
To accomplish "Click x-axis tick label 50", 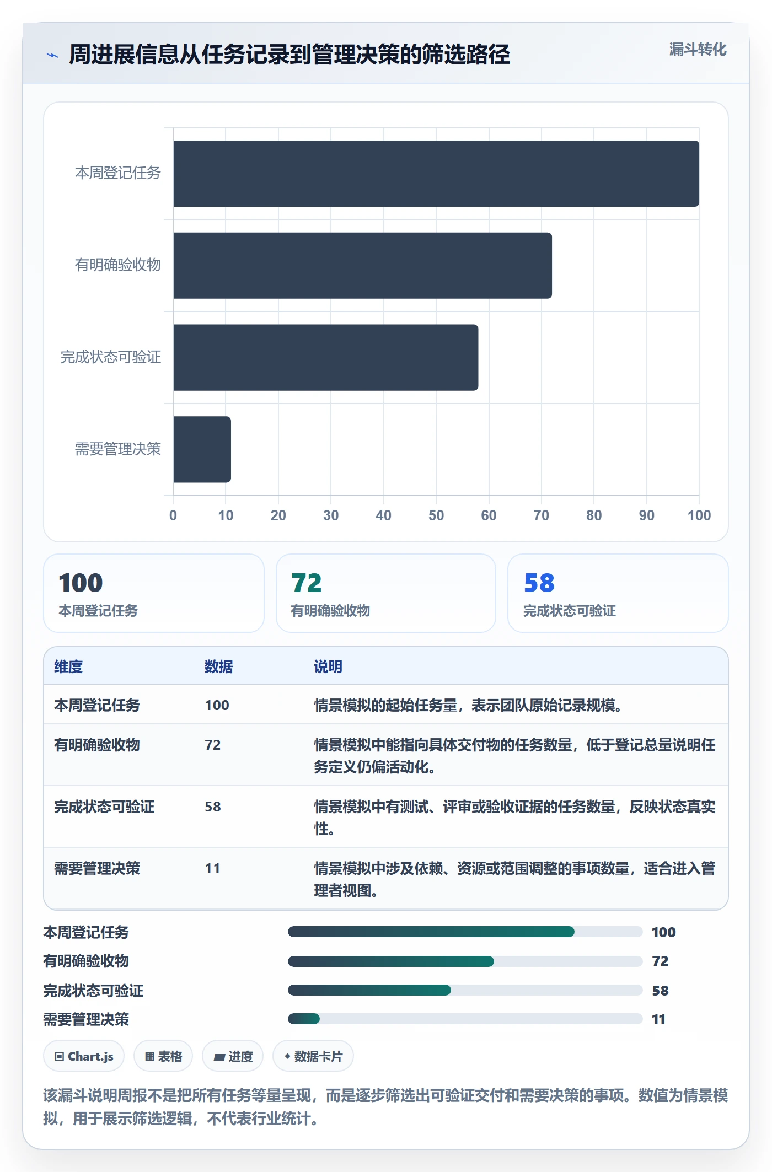I will (436, 515).
